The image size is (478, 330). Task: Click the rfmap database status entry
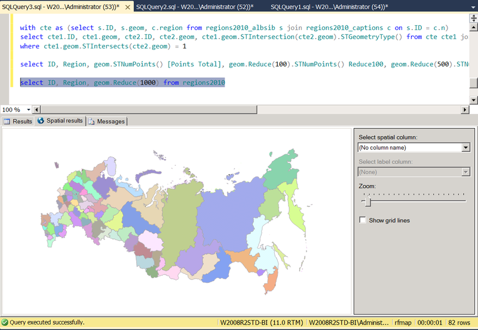pyautogui.click(x=403, y=322)
